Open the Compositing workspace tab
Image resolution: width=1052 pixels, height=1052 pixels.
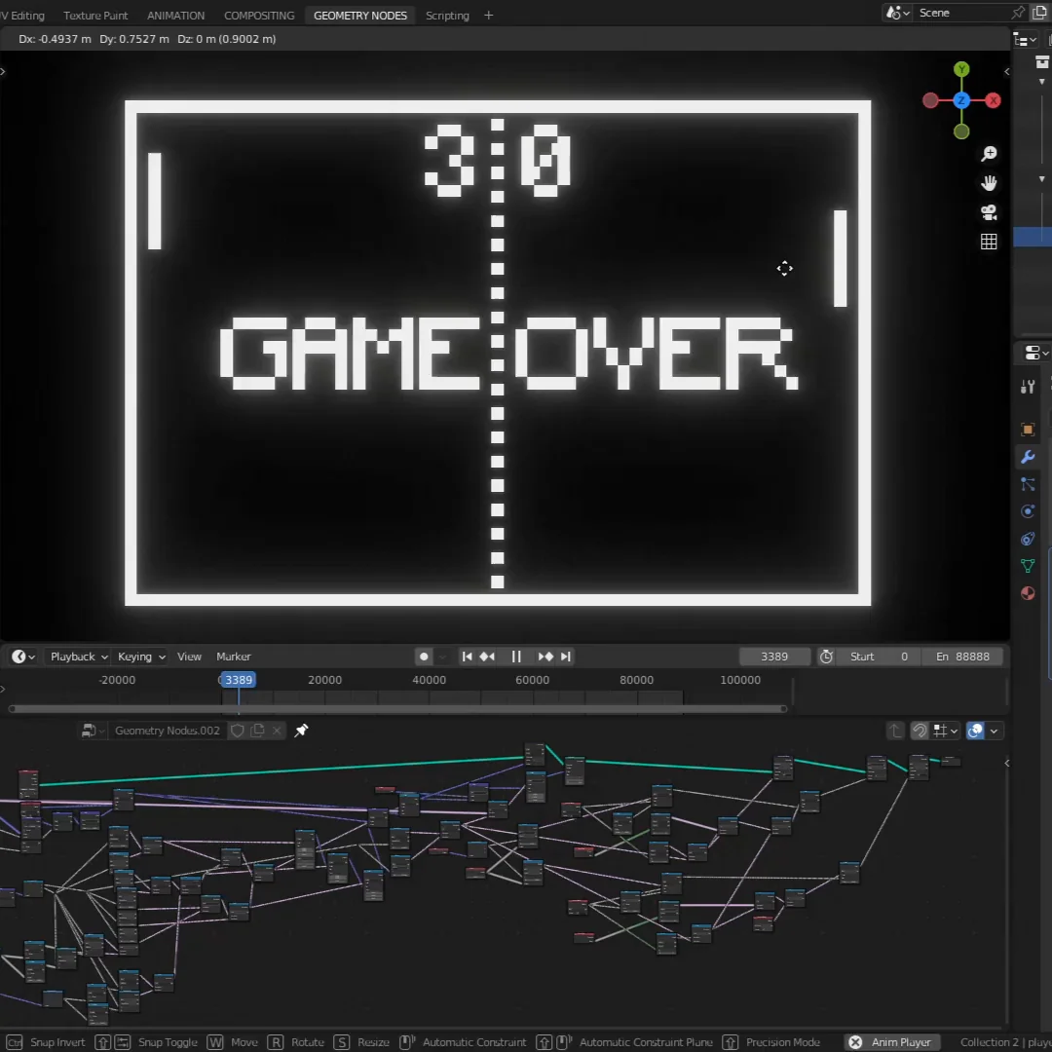[x=259, y=16]
